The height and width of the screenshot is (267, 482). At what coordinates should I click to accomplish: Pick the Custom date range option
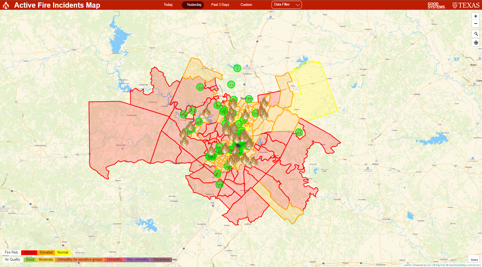pyautogui.click(x=246, y=5)
